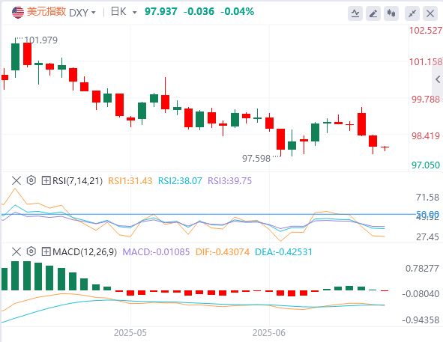Image resolution: width=443 pixels, height=342 pixels.
Task: Open the indicator line chart tool
Action: pyautogui.click(x=355, y=13)
